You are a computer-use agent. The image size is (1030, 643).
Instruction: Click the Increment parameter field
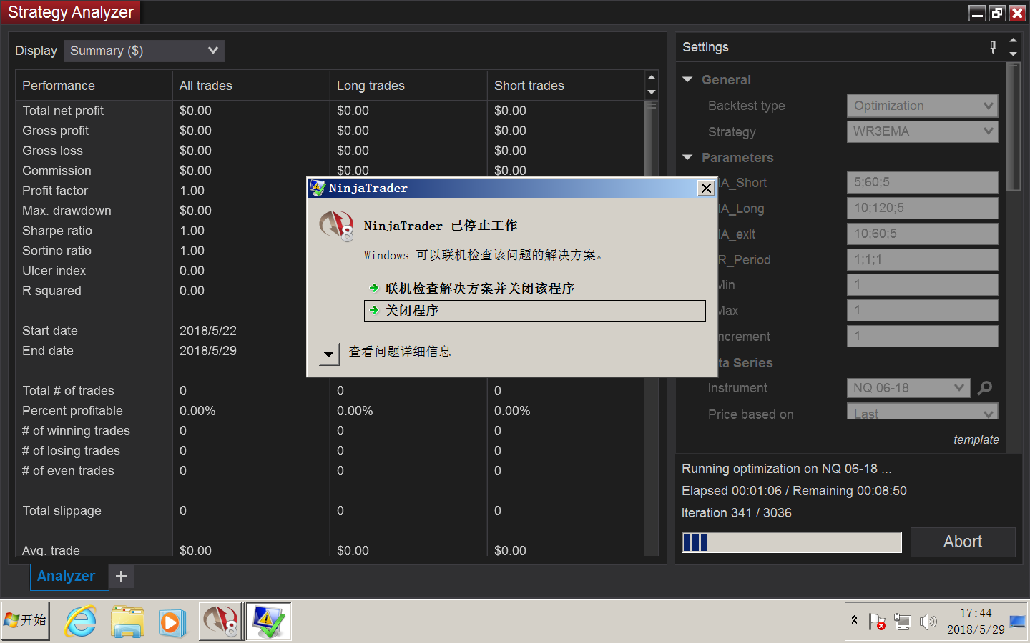coord(922,336)
